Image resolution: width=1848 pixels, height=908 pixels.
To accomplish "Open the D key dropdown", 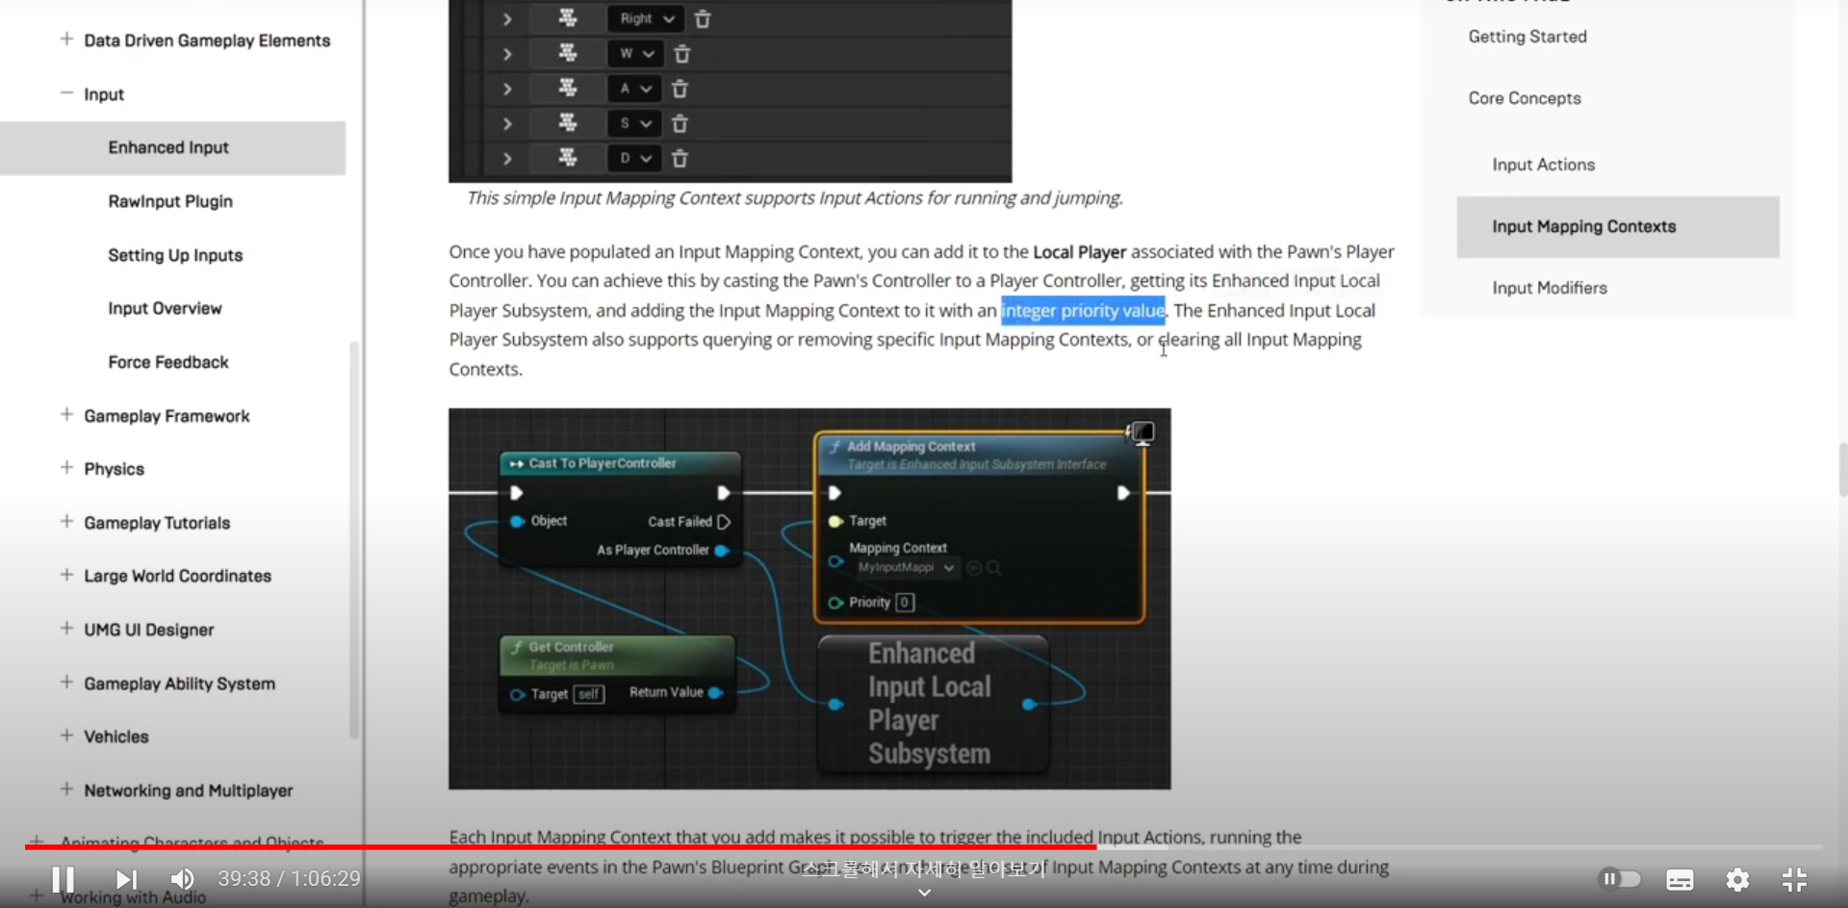I will 634,158.
